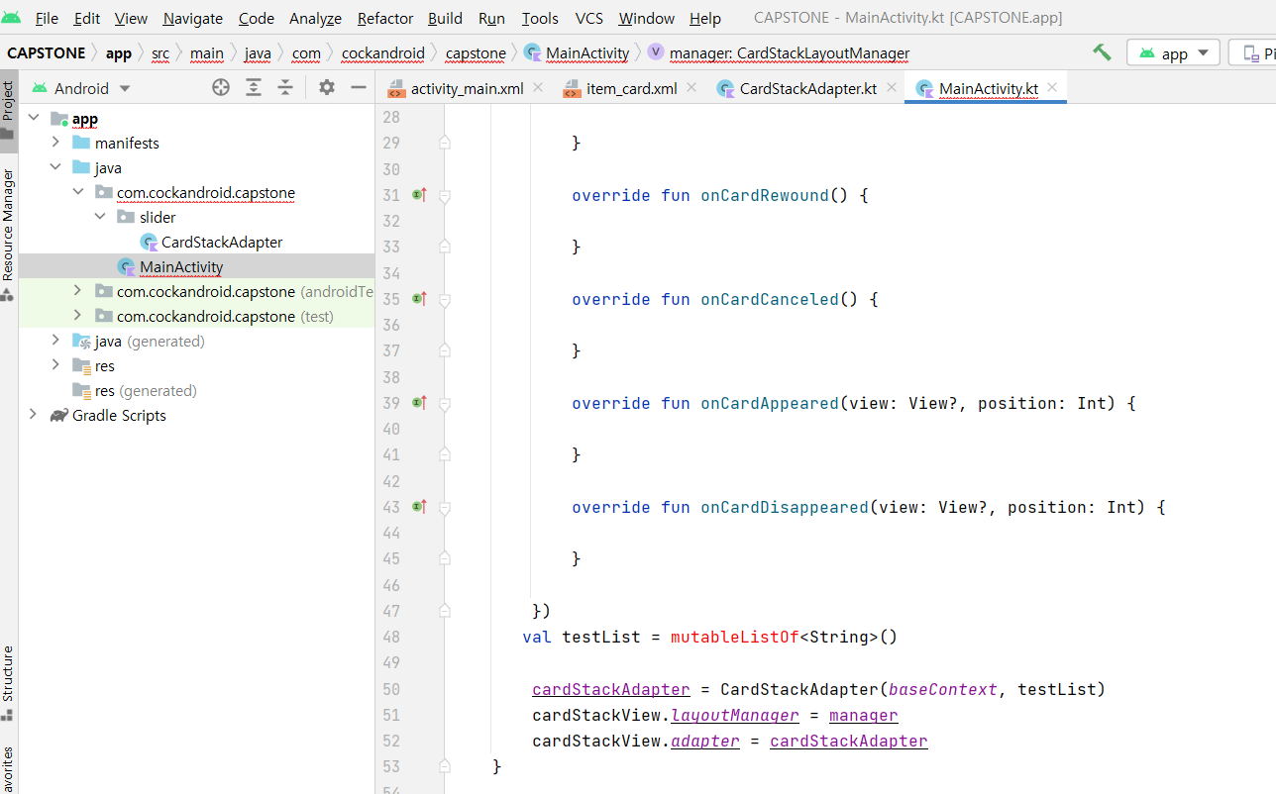Close the activity_main.xml tab
This screenshot has width=1276, height=794.
[x=538, y=88]
